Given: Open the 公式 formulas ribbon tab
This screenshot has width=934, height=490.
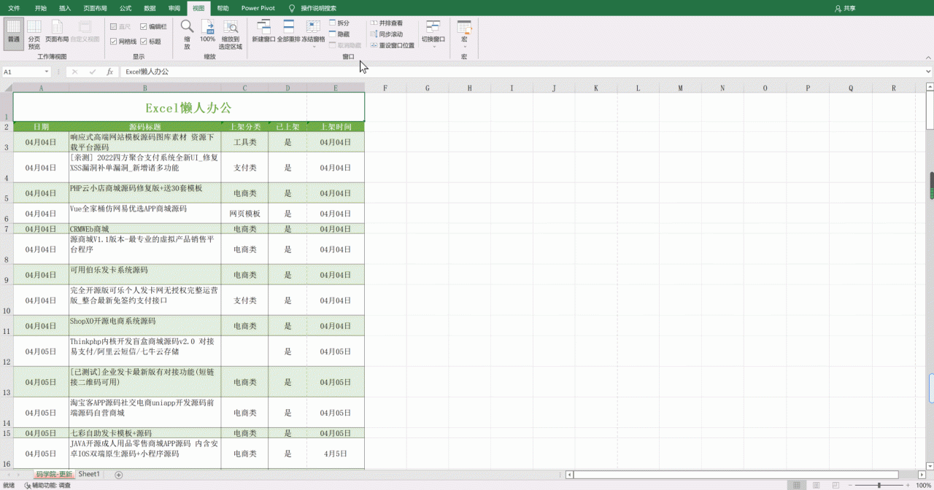Looking at the screenshot, I should pos(126,8).
